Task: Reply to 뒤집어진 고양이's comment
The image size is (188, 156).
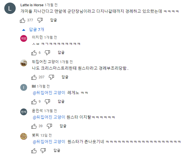Action: tap(65, 77)
